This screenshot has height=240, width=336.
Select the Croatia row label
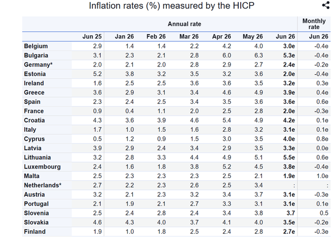(34, 121)
